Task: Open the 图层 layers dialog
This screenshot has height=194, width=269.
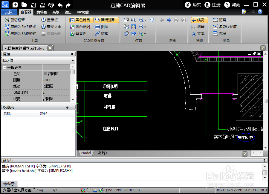Action: tap(102, 27)
